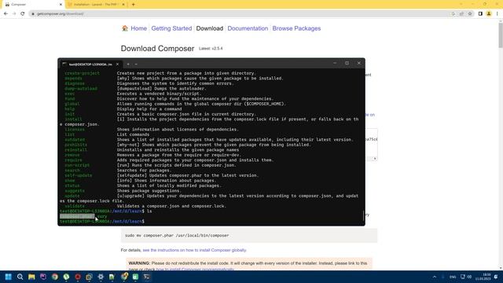The image size is (503, 283).
Task: Open network and volume tray icons
Action: (x=466, y=277)
